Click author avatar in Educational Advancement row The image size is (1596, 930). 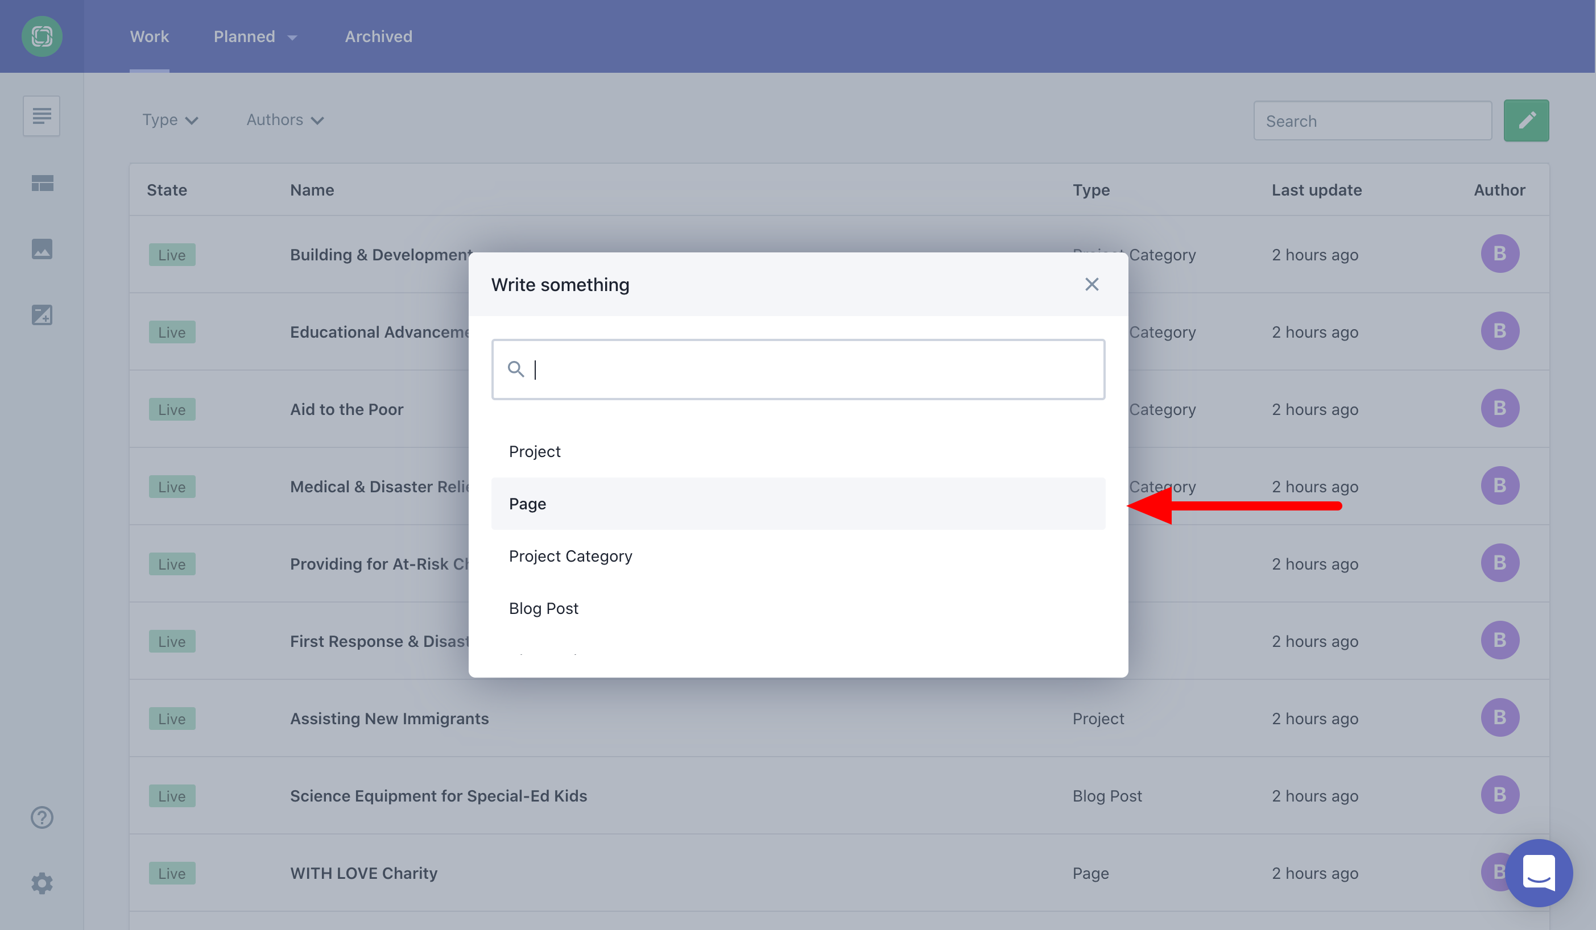(x=1500, y=331)
